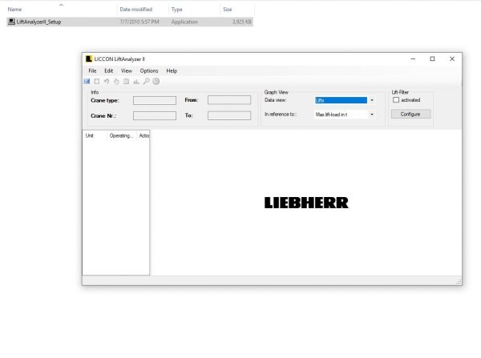This screenshot has height=358, width=481.
Task: Click the blue open/save toolbar icon
Action: click(87, 81)
